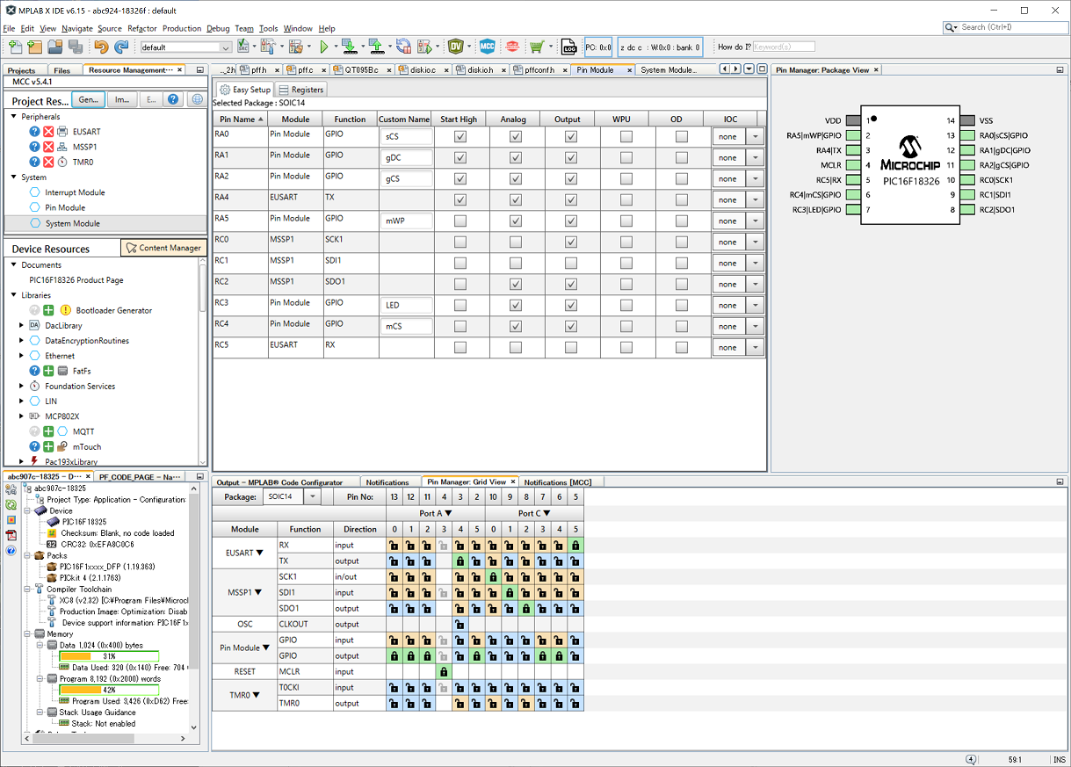Toggle Start High checkbox for RA0
This screenshot has height=767, width=1071.
tap(460, 136)
